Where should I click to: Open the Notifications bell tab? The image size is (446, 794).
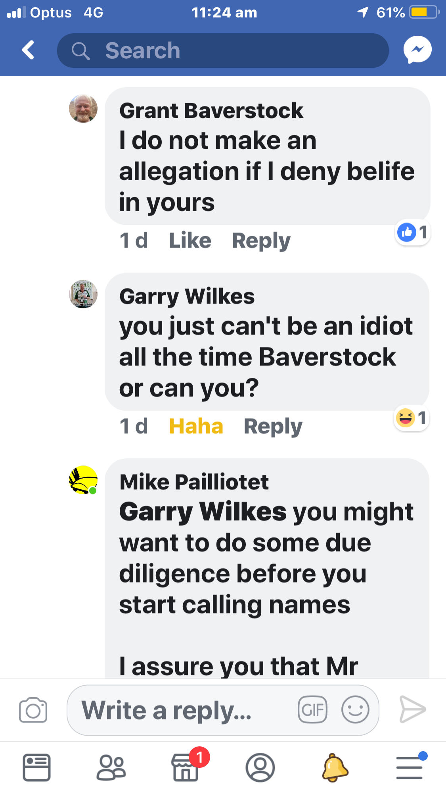click(335, 767)
